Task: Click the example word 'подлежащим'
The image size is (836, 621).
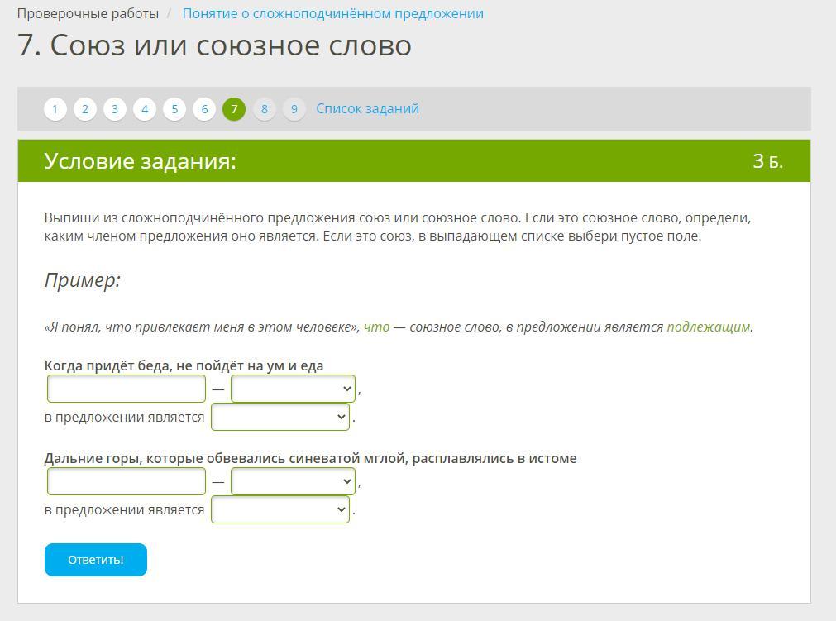Action: [x=708, y=327]
